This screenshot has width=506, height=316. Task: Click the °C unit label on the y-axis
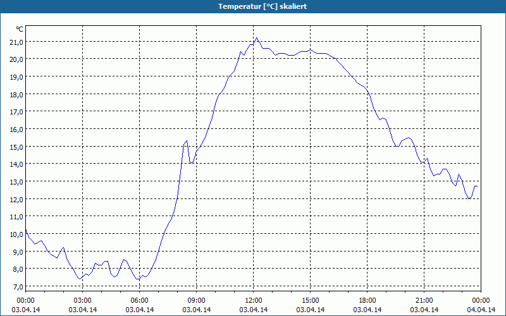coord(20,29)
